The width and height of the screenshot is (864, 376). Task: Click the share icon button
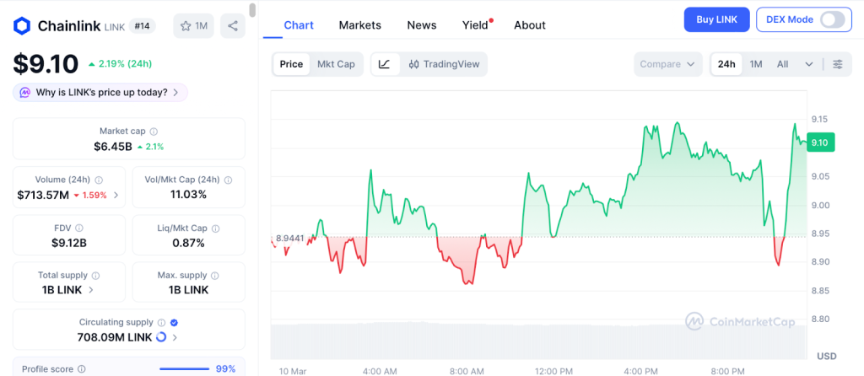pyautogui.click(x=232, y=26)
